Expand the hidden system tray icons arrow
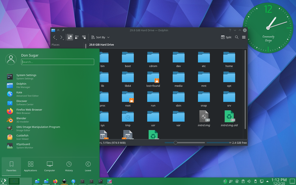 (267, 182)
